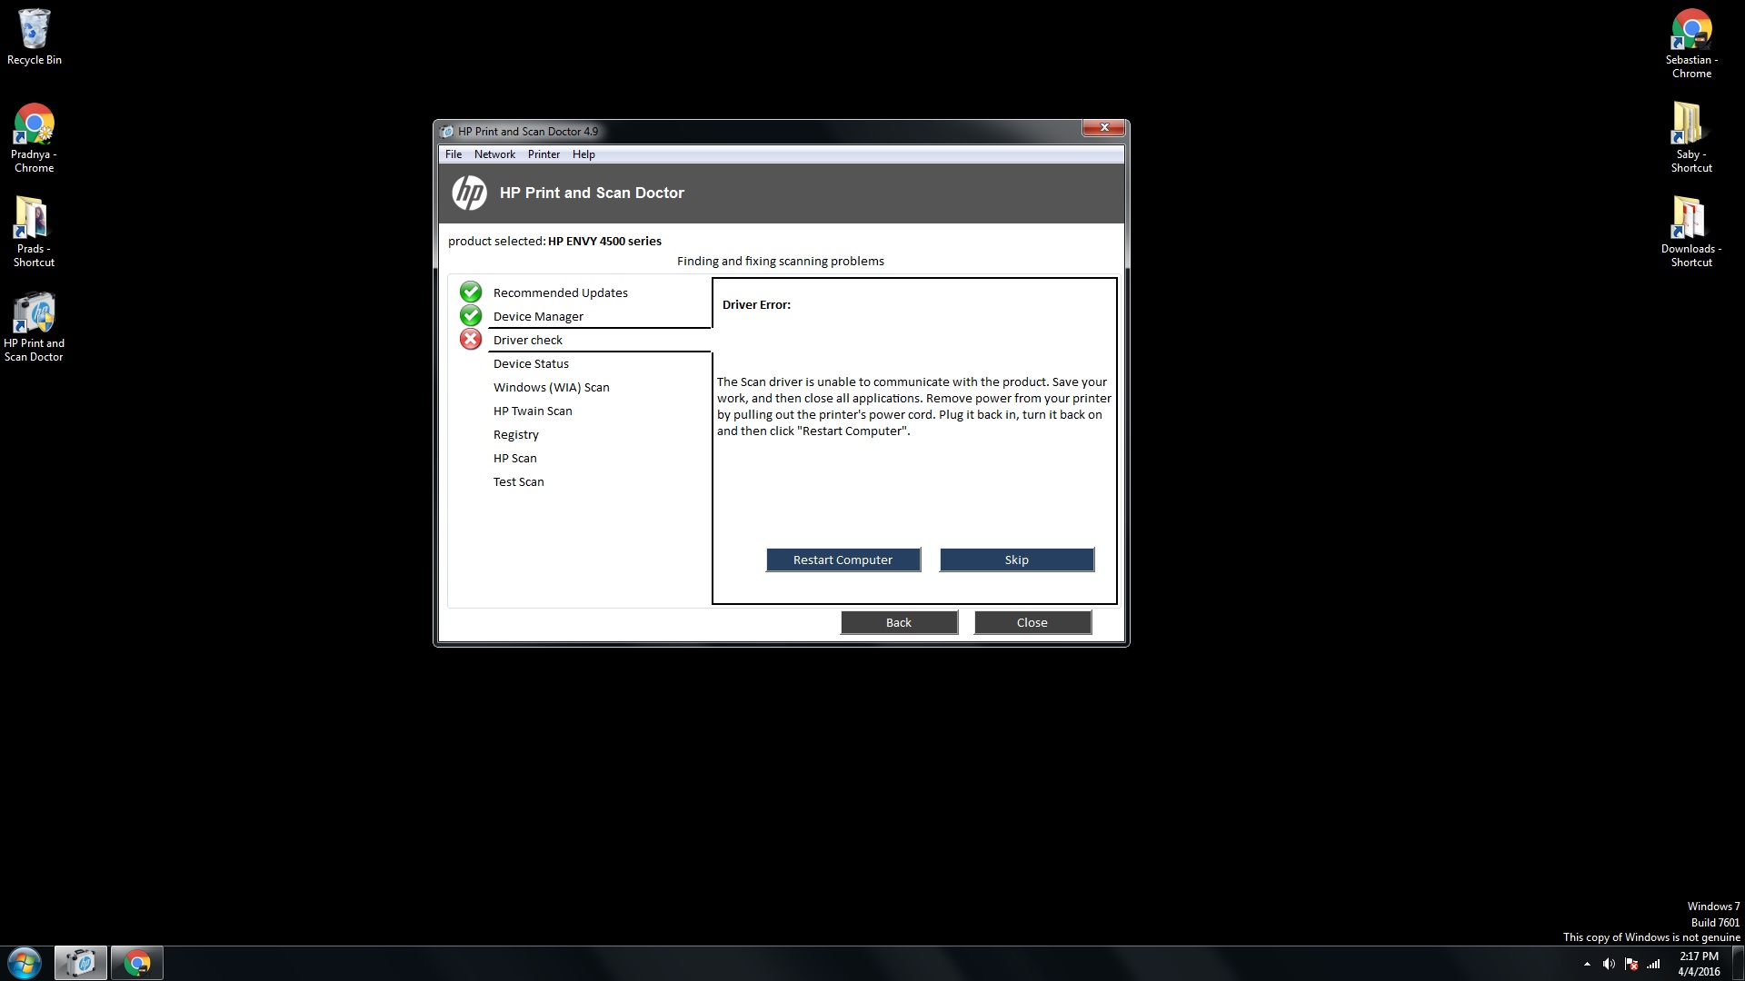This screenshot has width=1745, height=981.
Task: Click the Back button
Action: (898, 622)
